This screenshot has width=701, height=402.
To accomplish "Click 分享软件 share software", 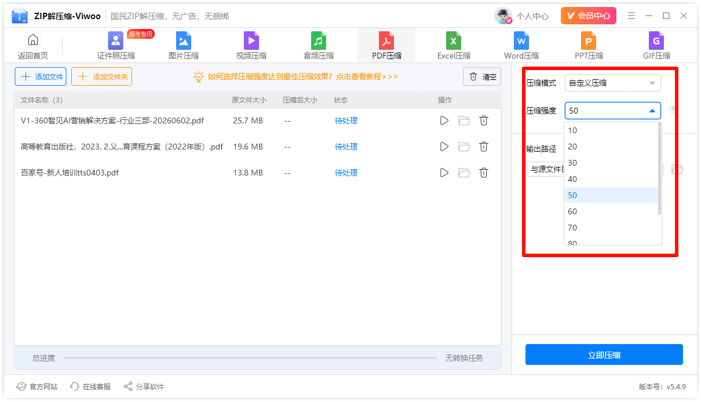I will point(144,386).
